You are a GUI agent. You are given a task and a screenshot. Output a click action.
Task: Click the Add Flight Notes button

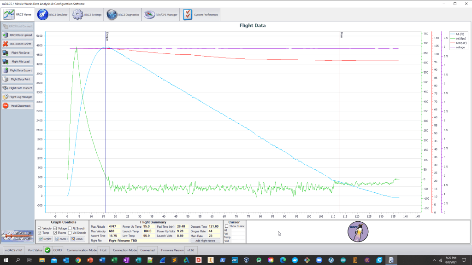(205, 241)
